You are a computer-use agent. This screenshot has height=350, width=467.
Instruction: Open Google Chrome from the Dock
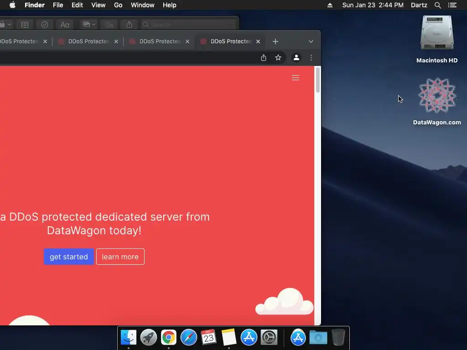169,338
